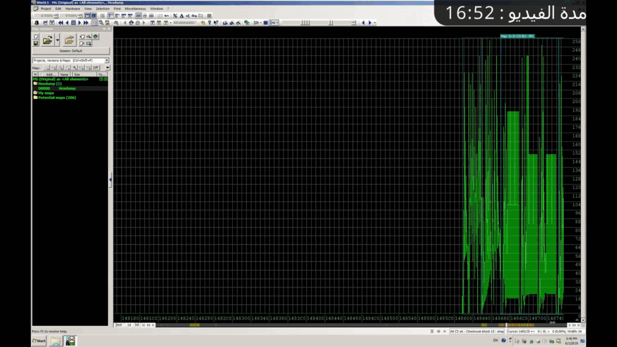This screenshot has width=617, height=347.
Task: Click the save project floppy disk icon
Action: point(36,43)
